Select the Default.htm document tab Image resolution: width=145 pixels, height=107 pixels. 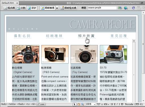click(8, 3)
